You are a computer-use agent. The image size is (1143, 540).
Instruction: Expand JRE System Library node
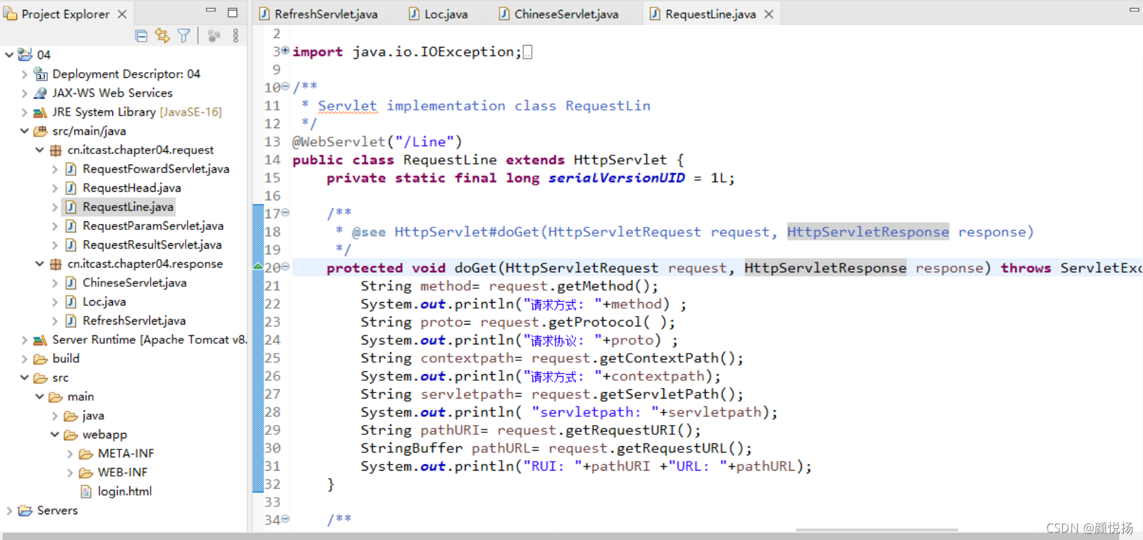click(x=24, y=112)
